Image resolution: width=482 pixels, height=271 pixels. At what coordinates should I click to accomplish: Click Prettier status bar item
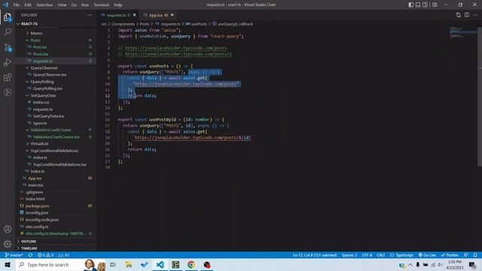click(450, 255)
